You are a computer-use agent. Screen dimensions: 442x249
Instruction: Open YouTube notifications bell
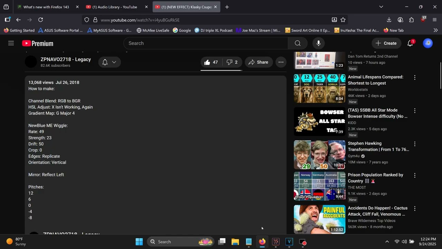pyautogui.click(x=410, y=43)
